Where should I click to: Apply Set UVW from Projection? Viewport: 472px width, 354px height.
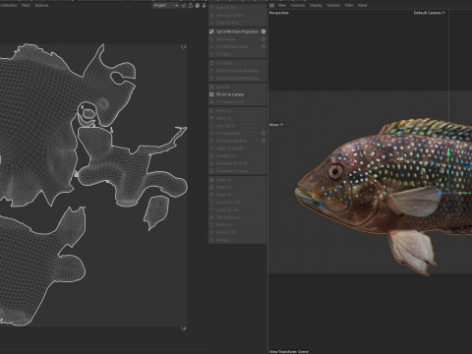pyautogui.click(x=234, y=31)
